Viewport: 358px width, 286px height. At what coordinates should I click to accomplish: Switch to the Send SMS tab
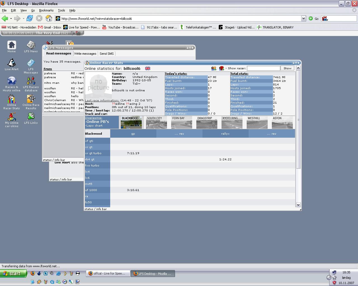click(x=107, y=54)
